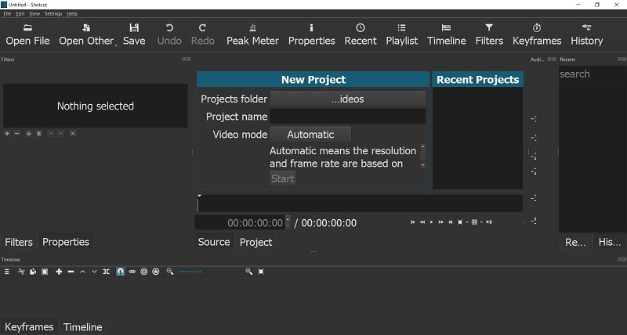Show the Timeline panel from the toolbar
The height and width of the screenshot is (335, 627).
446,34
